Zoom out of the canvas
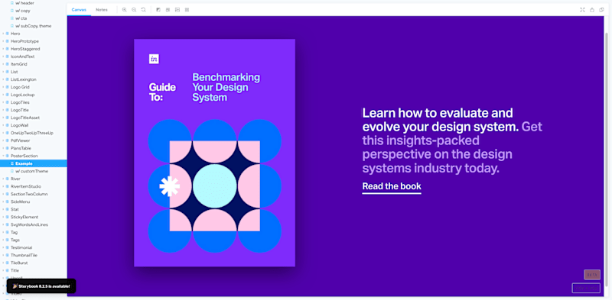 (134, 10)
